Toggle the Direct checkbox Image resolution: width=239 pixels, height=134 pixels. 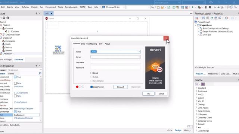pos(91,73)
